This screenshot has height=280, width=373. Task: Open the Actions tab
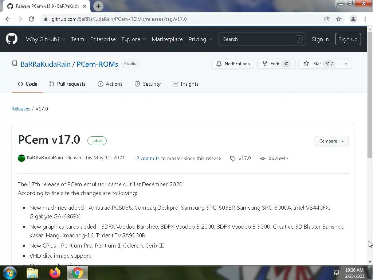pyautogui.click(x=110, y=84)
